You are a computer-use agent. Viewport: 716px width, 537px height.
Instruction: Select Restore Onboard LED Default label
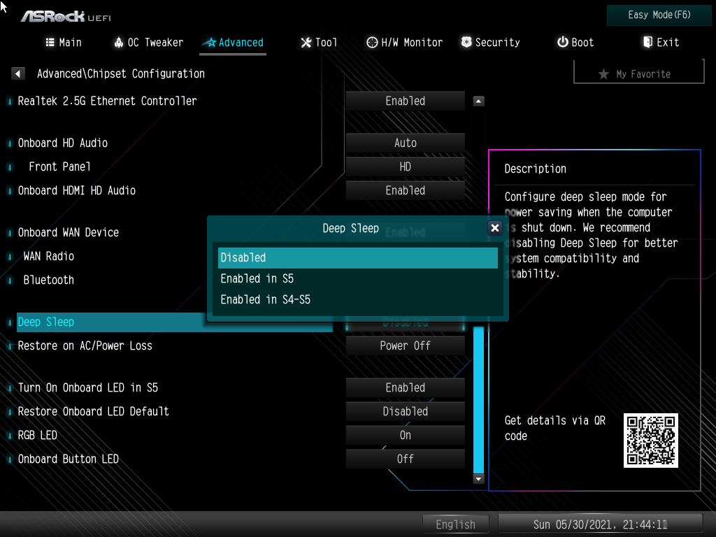click(x=93, y=411)
